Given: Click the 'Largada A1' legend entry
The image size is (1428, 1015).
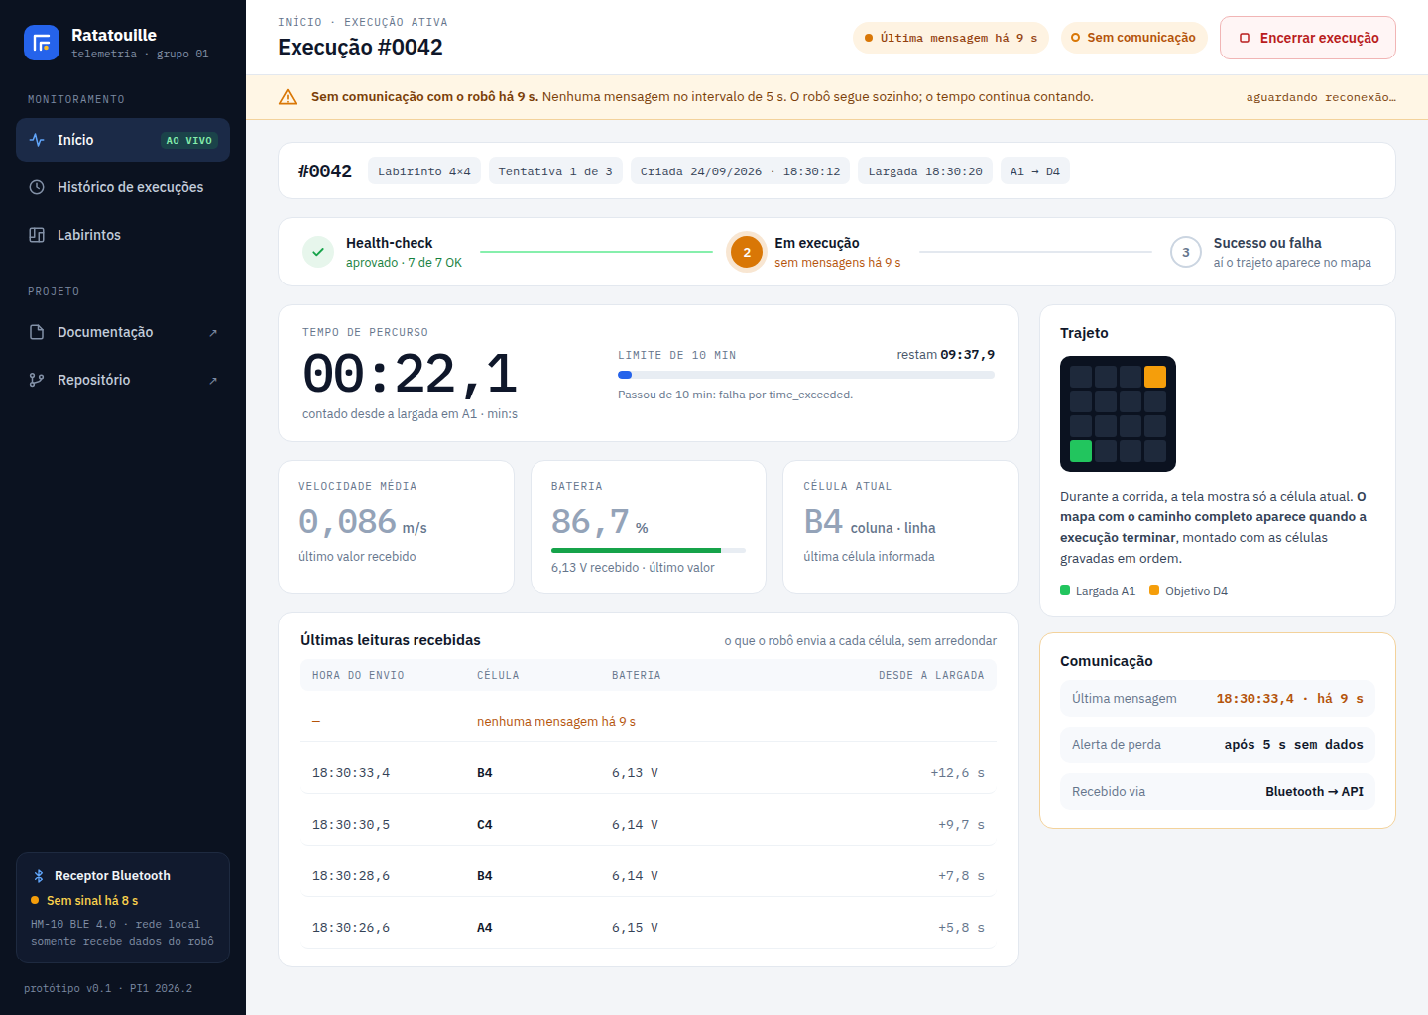Looking at the screenshot, I should point(1098,591).
